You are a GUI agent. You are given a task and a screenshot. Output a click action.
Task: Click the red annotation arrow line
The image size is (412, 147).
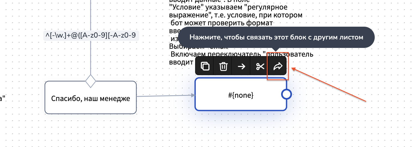(x=329, y=85)
